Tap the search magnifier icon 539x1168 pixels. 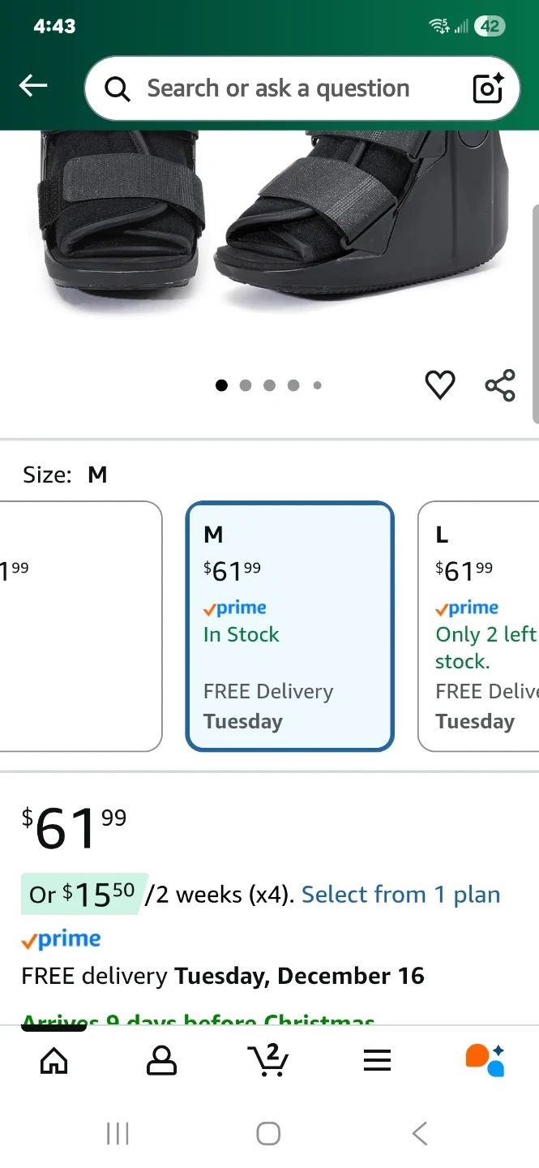[x=118, y=89]
